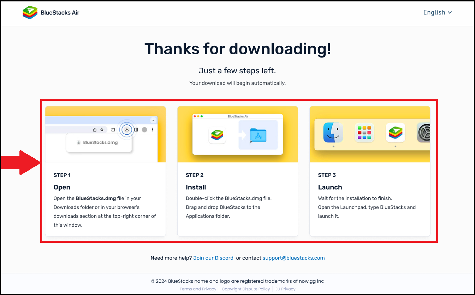
Task: Open the three-dot Chrome menu in Step 1 illustration
Action: click(153, 129)
